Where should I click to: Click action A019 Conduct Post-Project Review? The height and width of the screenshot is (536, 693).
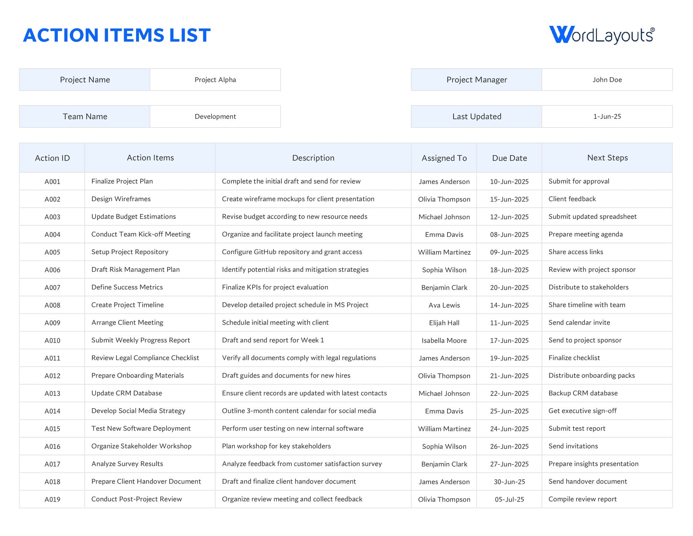[136, 499]
